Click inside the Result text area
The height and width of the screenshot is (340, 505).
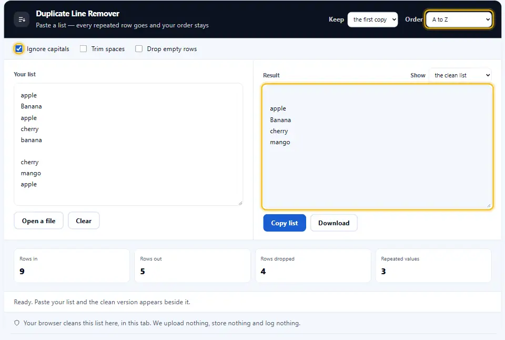click(x=377, y=147)
